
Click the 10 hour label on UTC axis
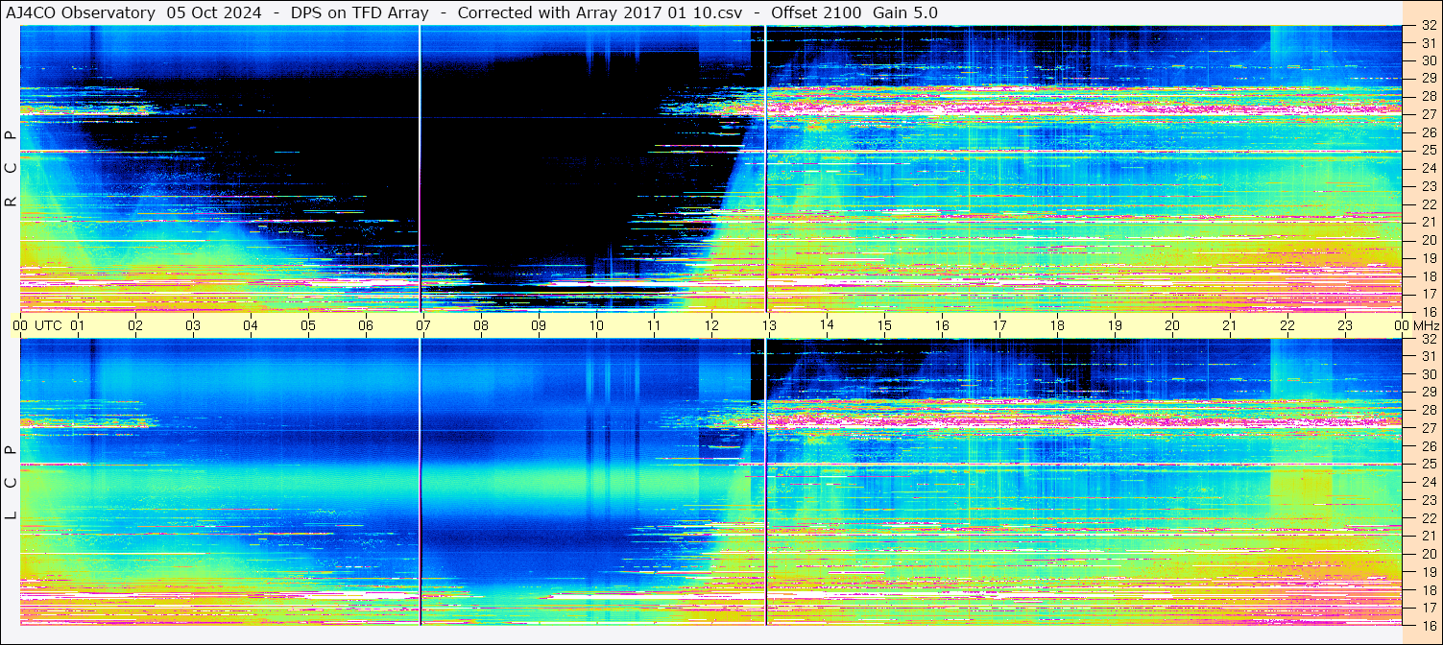596,325
